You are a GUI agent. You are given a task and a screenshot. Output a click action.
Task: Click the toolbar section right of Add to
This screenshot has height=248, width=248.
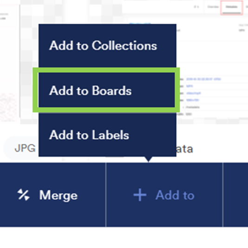coord(235,195)
